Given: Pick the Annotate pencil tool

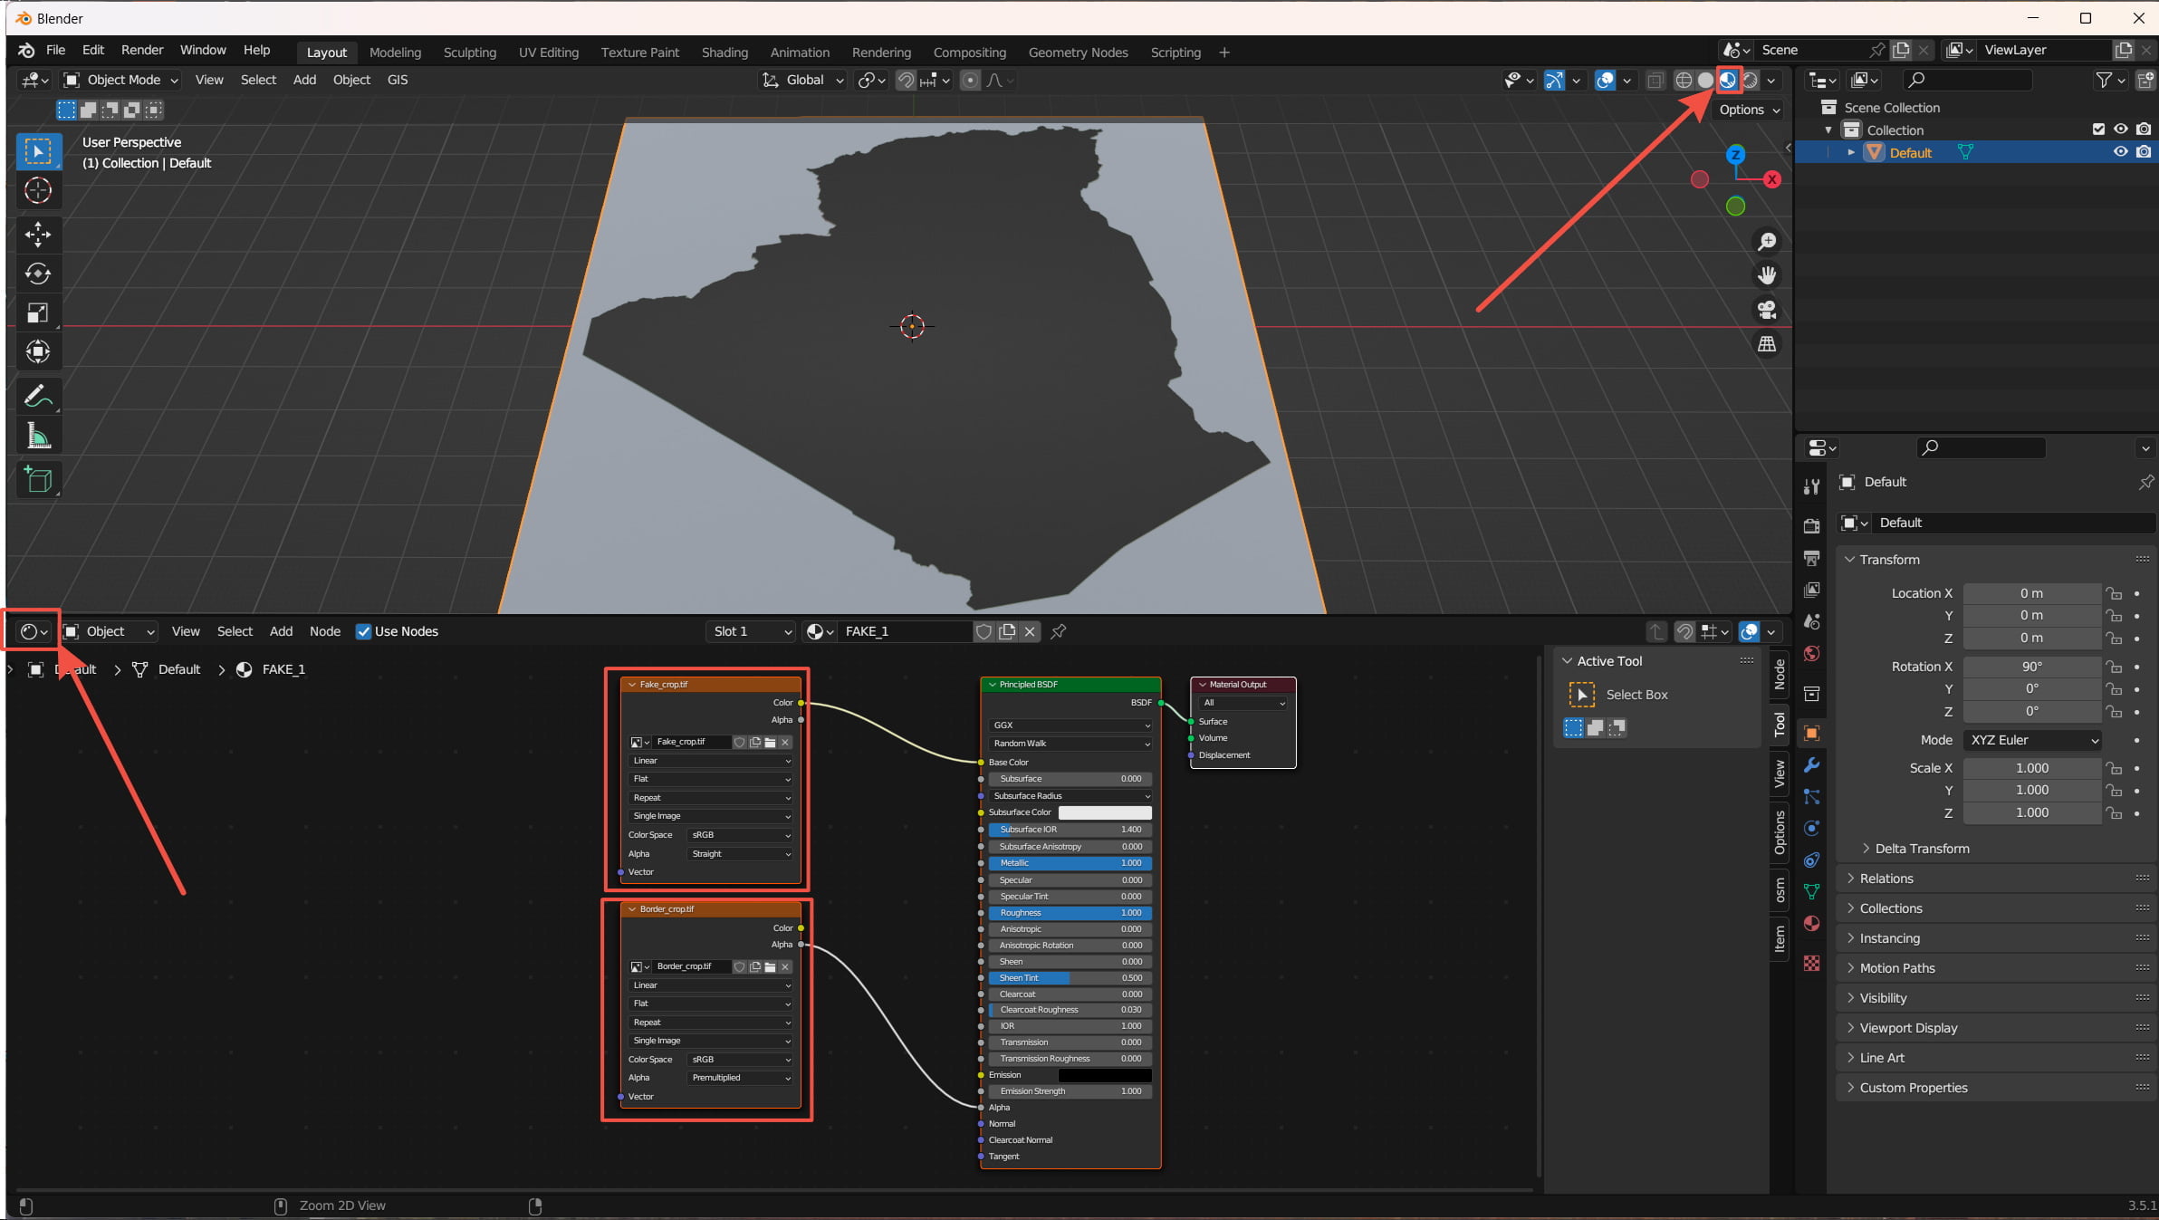Looking at the screenshot, I should [38, 396].
